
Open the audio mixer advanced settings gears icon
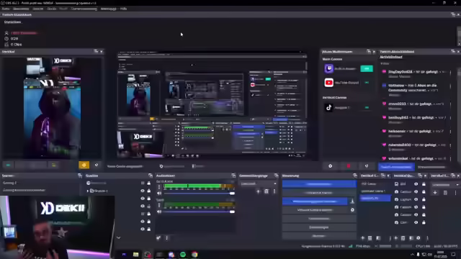point(158,238)
